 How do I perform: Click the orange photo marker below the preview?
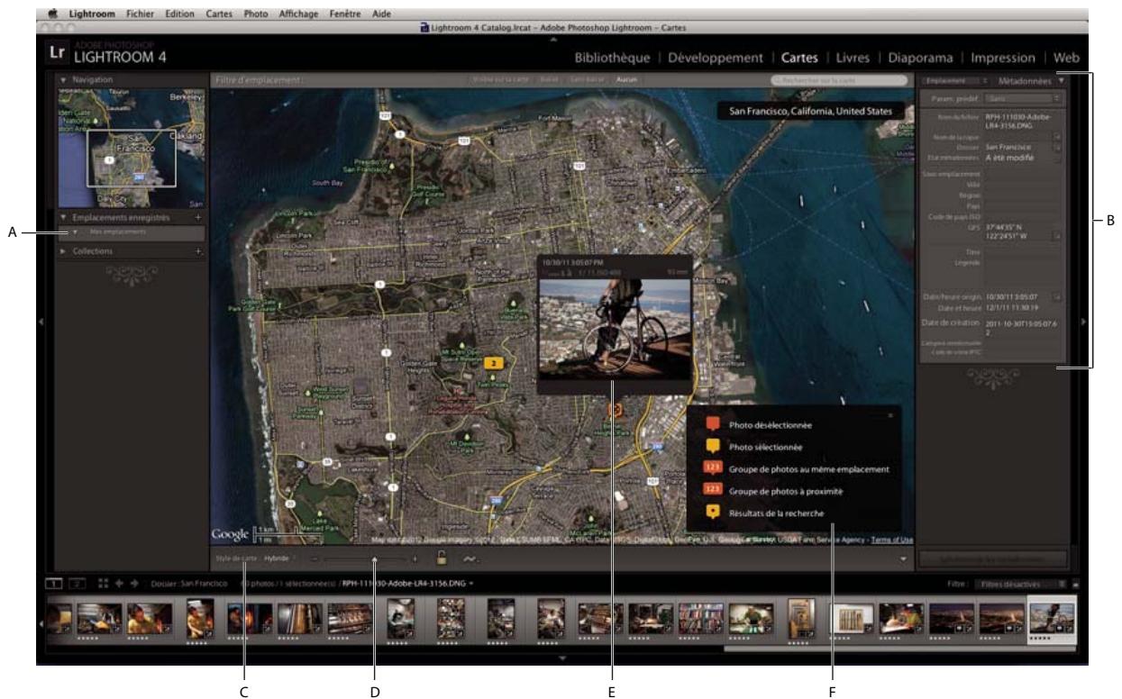tap(616, 409)
